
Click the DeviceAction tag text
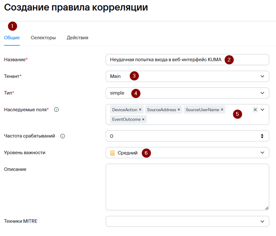125,110
